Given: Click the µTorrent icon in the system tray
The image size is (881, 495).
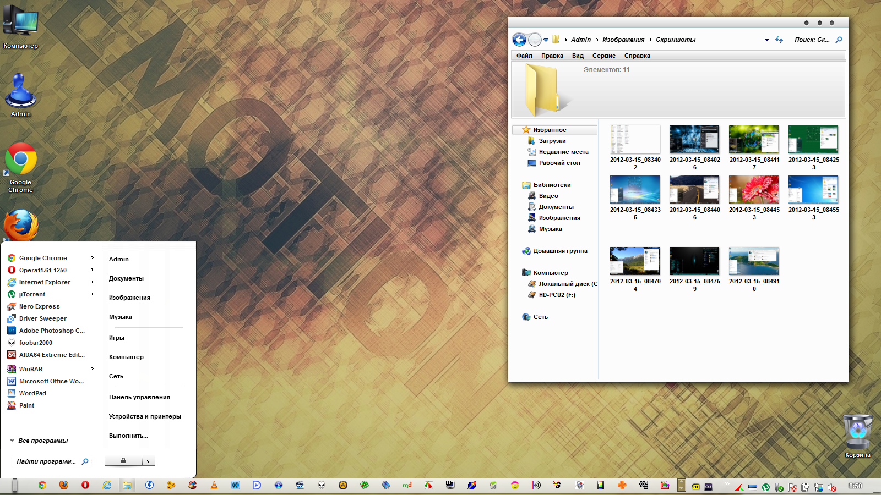Looking at the screenshot, I should pyautogui.click(x=765, y=487).
